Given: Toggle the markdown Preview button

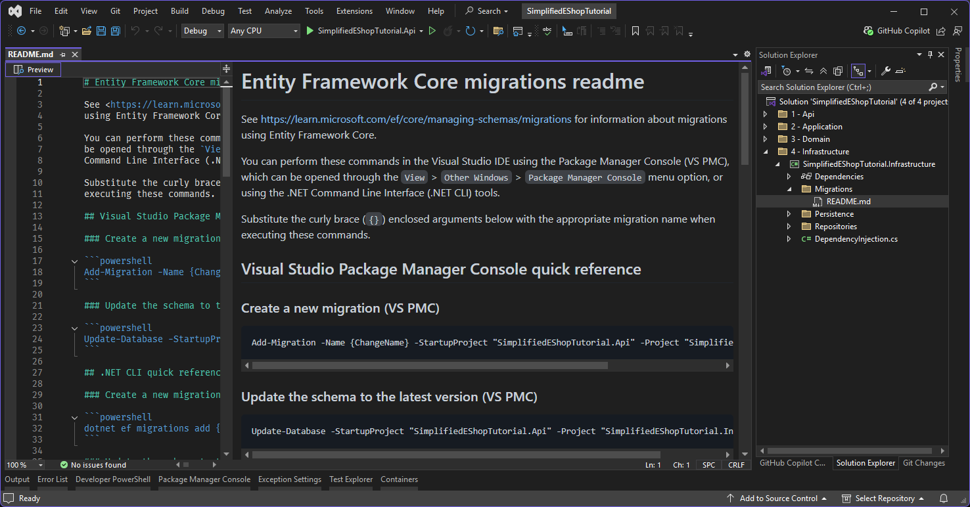Looking at the screenshot, I should [34, 70].
